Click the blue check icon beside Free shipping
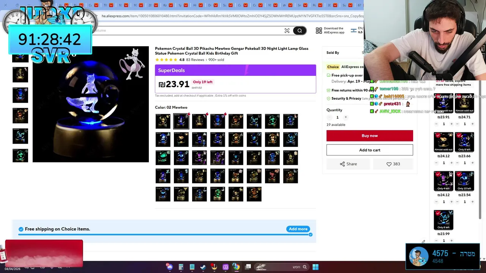 tap(21, 229)
